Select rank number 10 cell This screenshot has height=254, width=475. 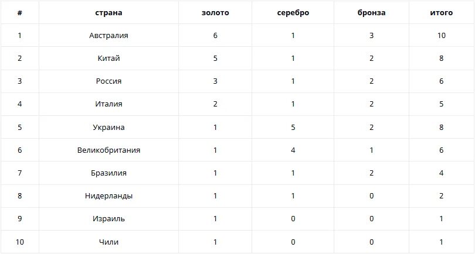pyautogui.click(x=20, y=242)
